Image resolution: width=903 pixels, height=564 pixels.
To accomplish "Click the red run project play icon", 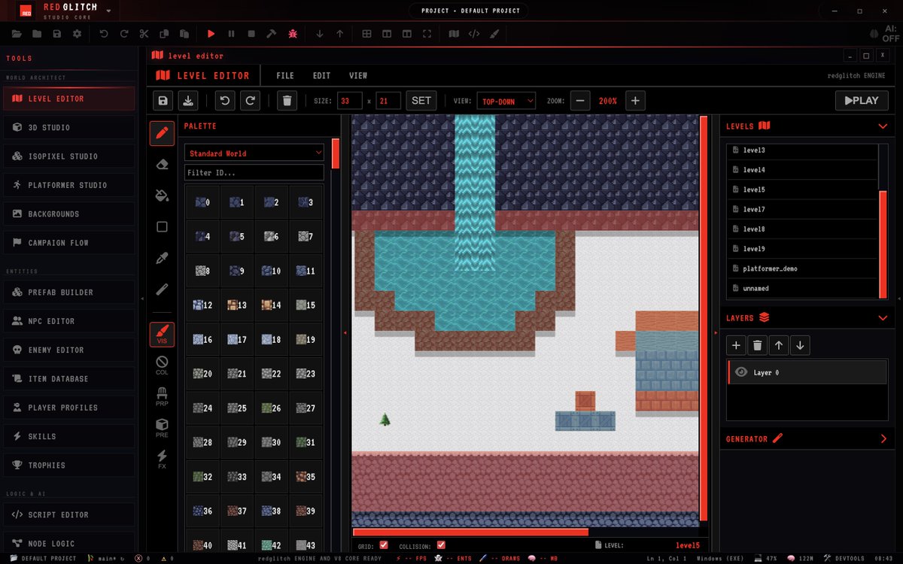I will (211, 34).
